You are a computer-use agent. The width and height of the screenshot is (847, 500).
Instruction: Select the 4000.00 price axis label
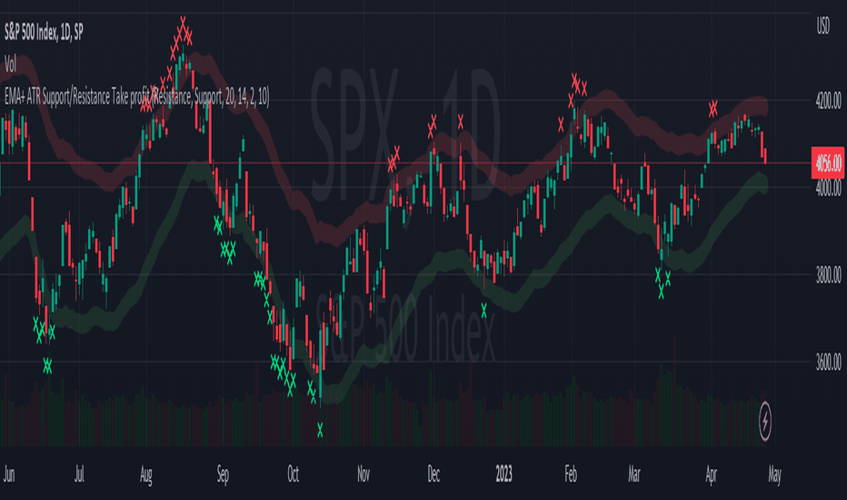point(828,187)
